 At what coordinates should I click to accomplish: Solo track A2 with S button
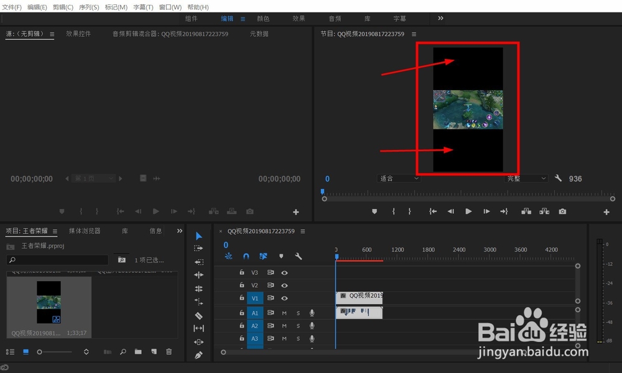click(x=299, y=326)
